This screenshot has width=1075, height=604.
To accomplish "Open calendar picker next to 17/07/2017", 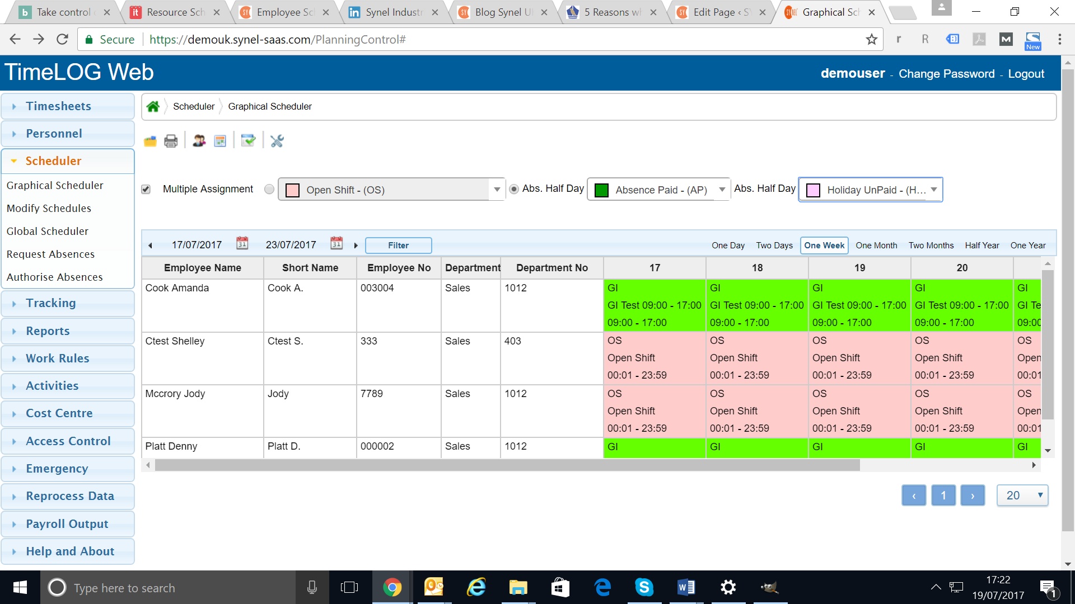I will pos(242,243).
